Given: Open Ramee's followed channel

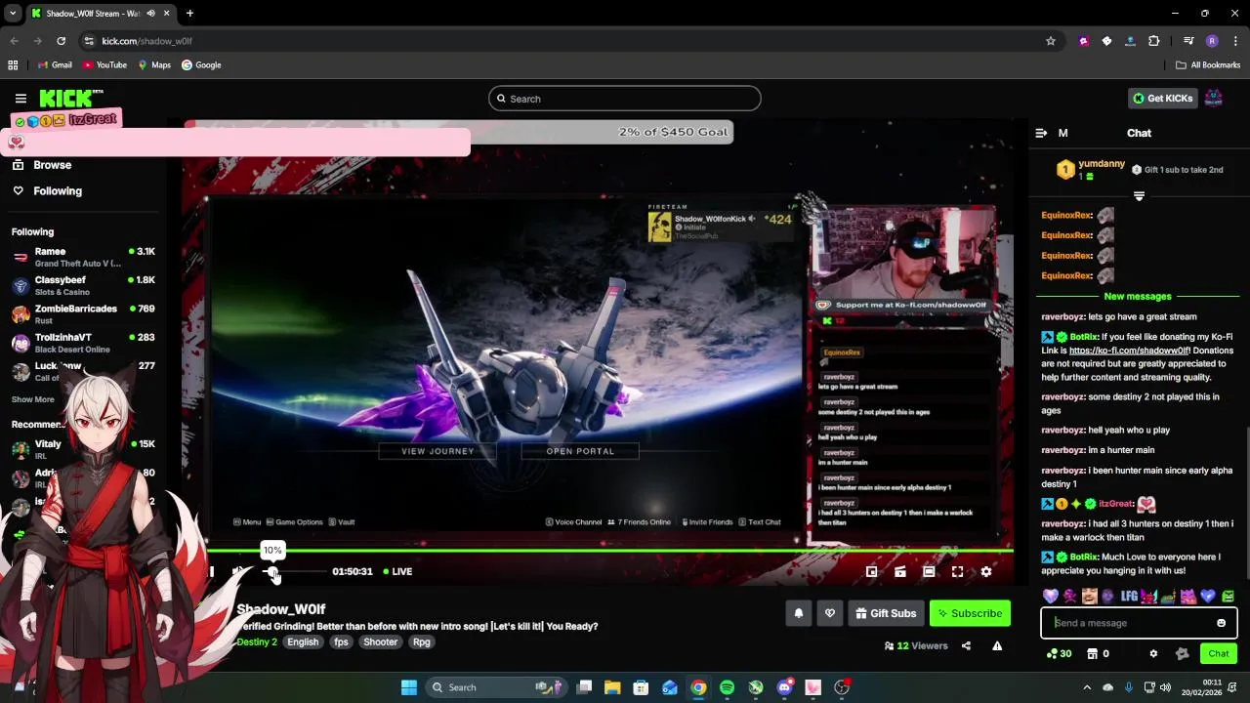Looking at the screenshot, I should (83, 257).
